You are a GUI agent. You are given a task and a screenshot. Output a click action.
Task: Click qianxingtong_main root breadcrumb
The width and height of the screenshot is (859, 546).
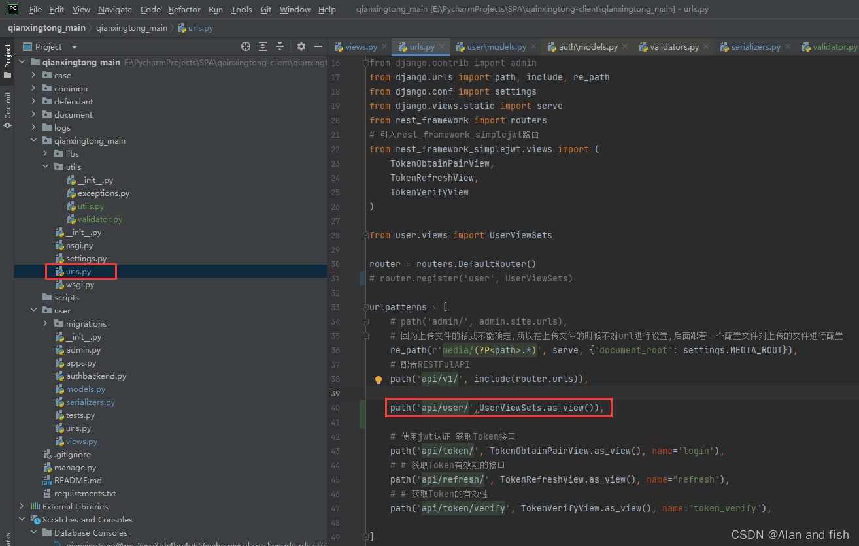click(46, 27)
